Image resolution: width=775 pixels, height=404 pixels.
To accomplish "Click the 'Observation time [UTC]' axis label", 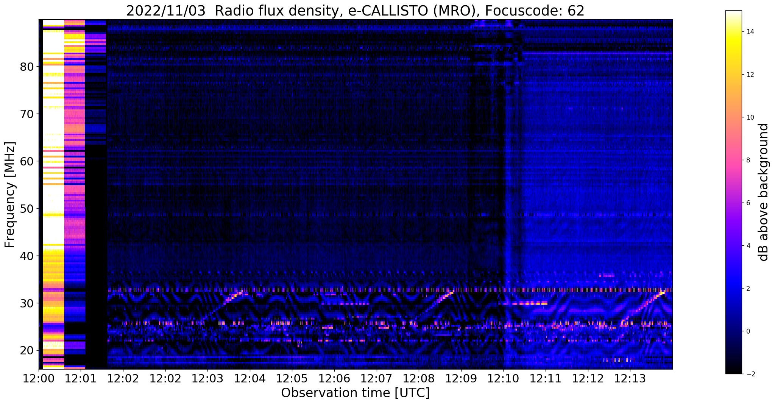I will (355, 393).
